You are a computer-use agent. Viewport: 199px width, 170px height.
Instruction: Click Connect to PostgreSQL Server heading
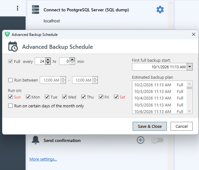tap(86, 10)
